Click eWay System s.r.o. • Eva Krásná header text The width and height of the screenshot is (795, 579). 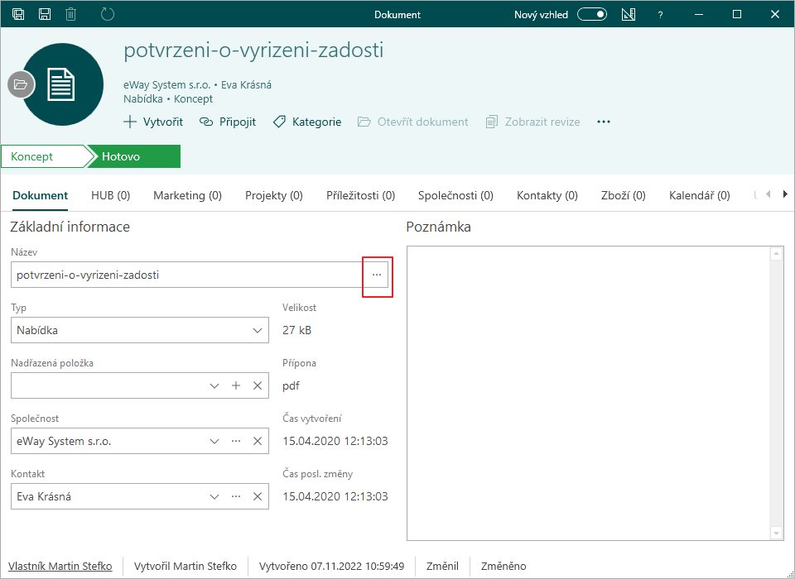click(197, 84)
